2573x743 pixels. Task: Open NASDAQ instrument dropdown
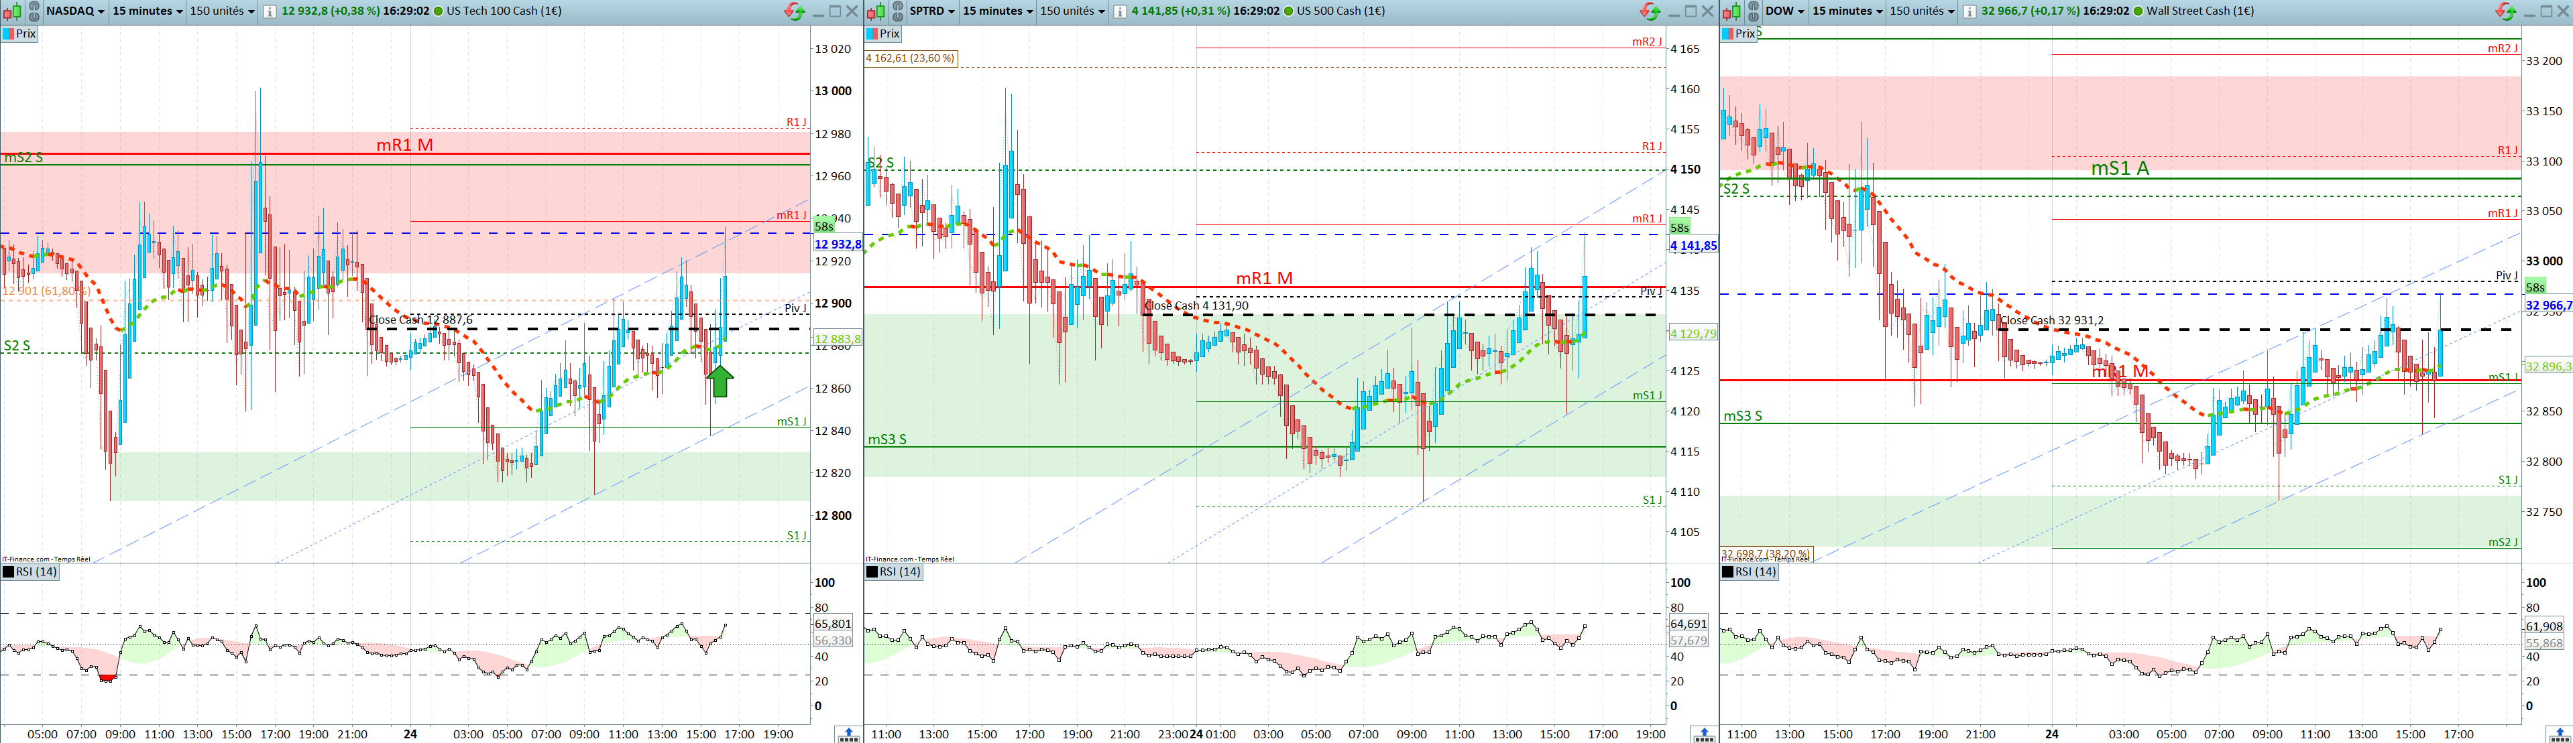[x=75, y=11]
